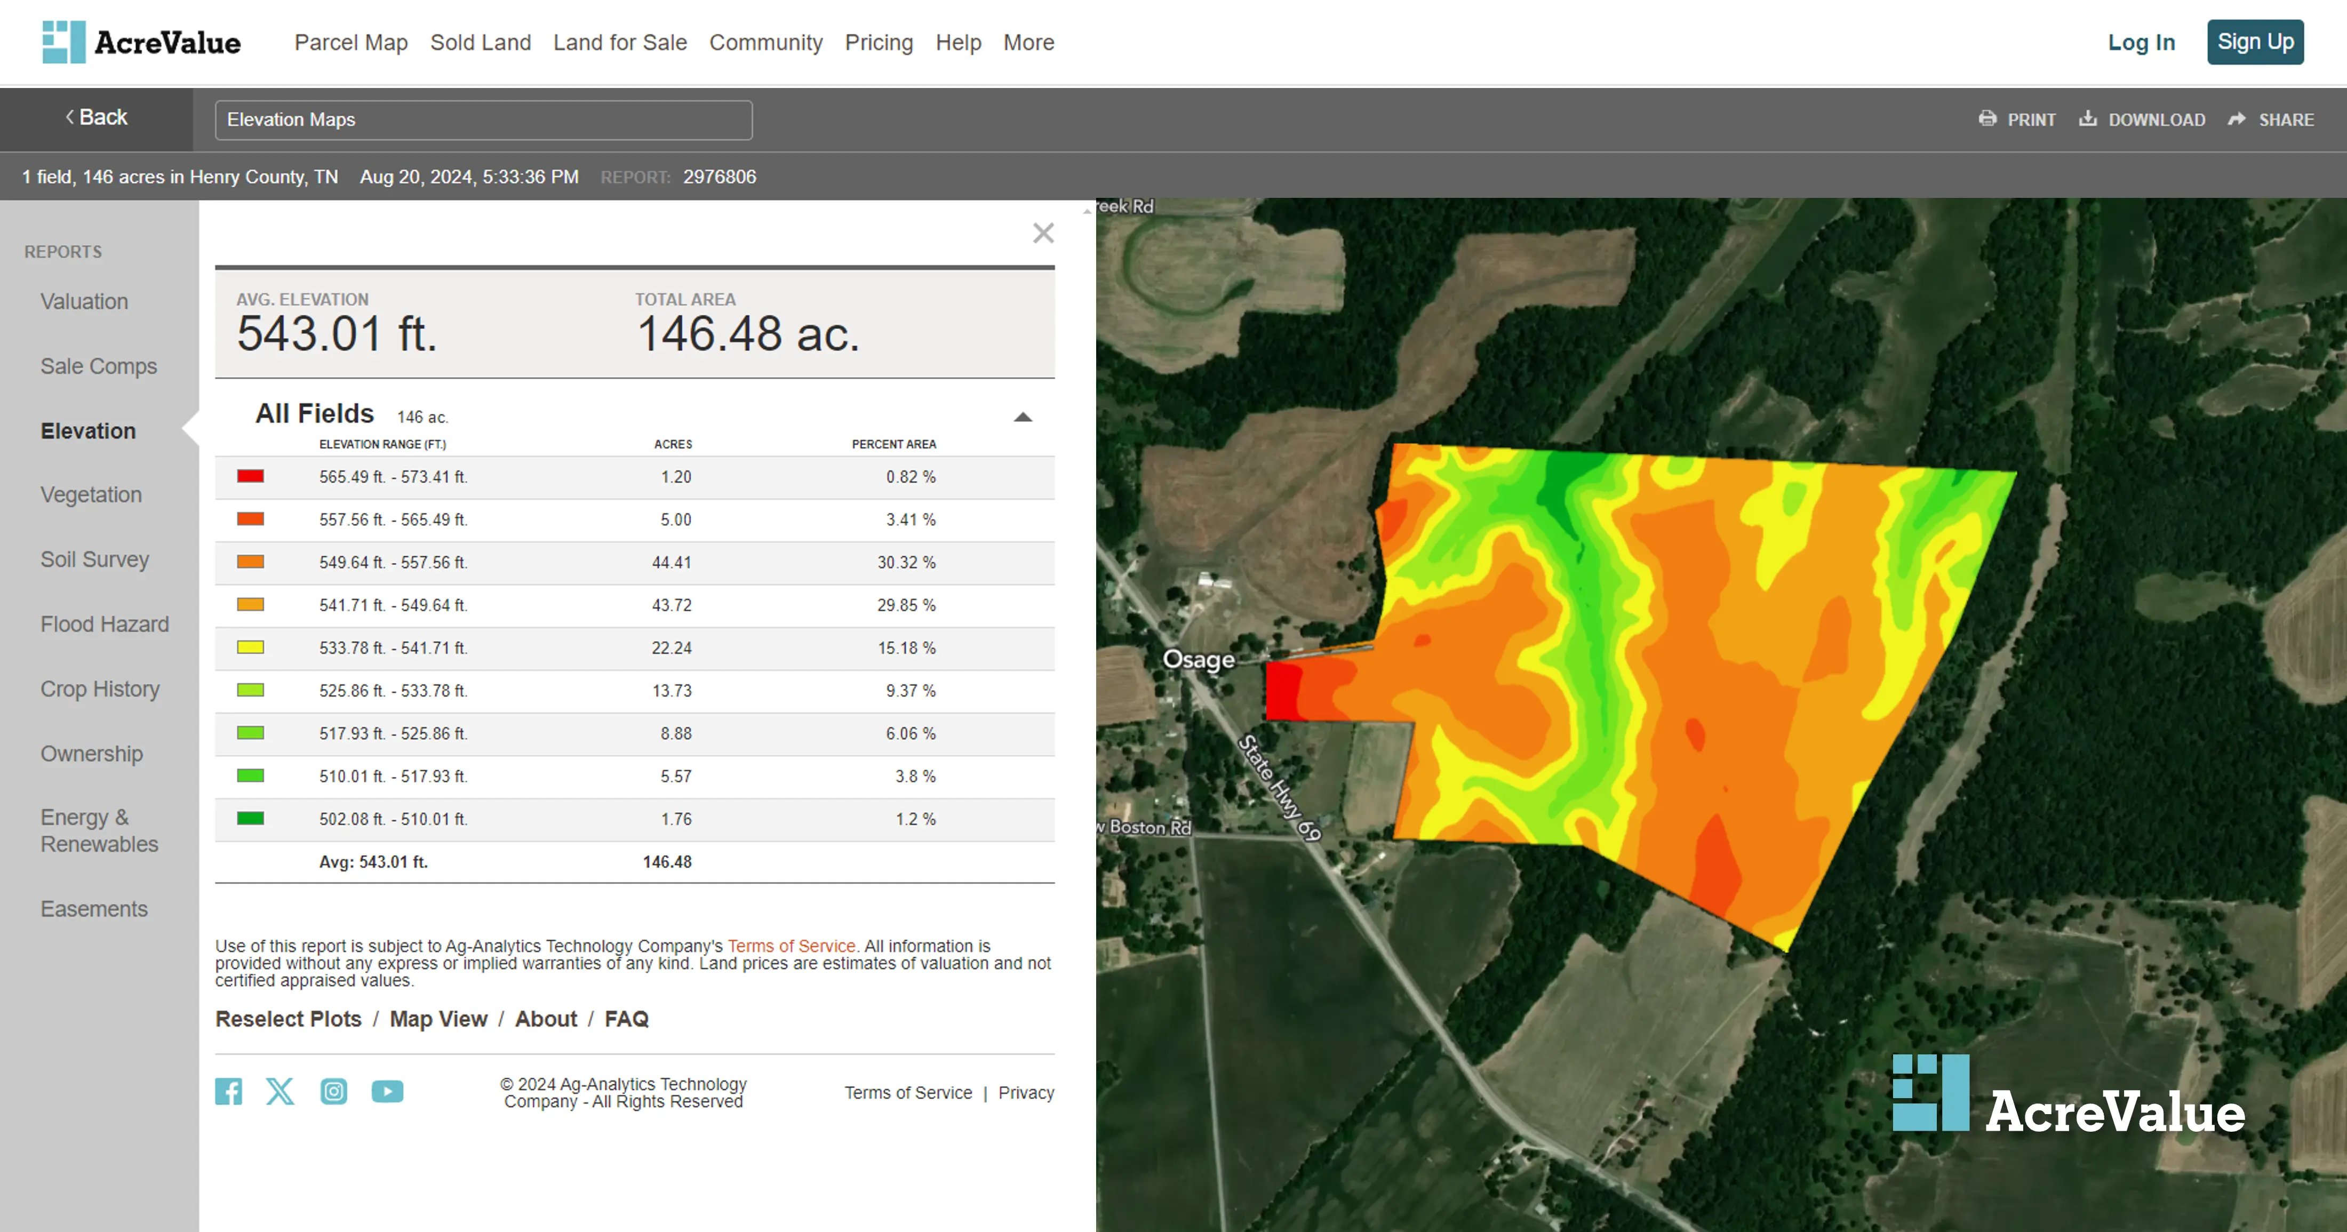Open the More navigation menu

click(x=1028, y=42)
